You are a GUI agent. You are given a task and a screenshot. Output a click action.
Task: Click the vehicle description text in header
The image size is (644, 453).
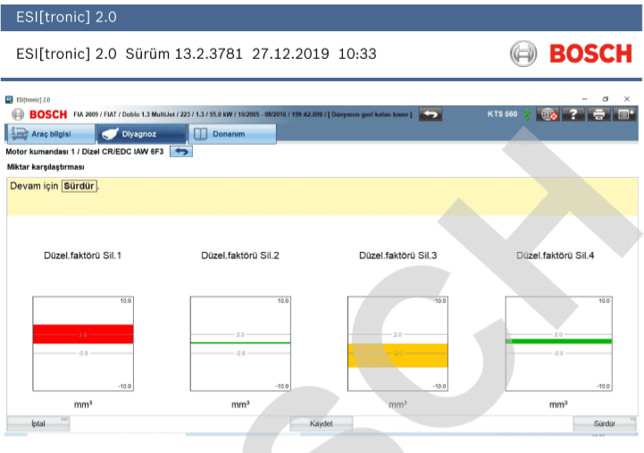pos(241,114)
